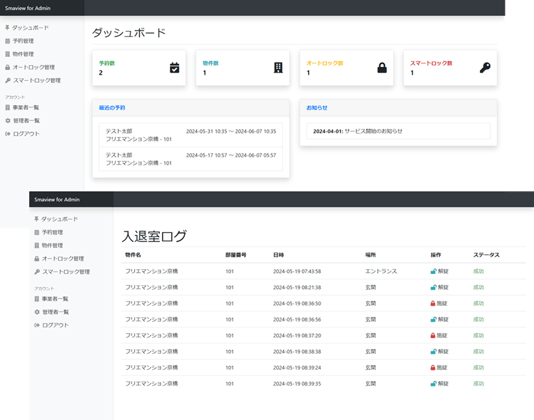Image resolution: width=534 pixels, height=420 pixels.
Task: Click the Smaview for Admin brand in the lower window
Action: click(x=57, y=200)
